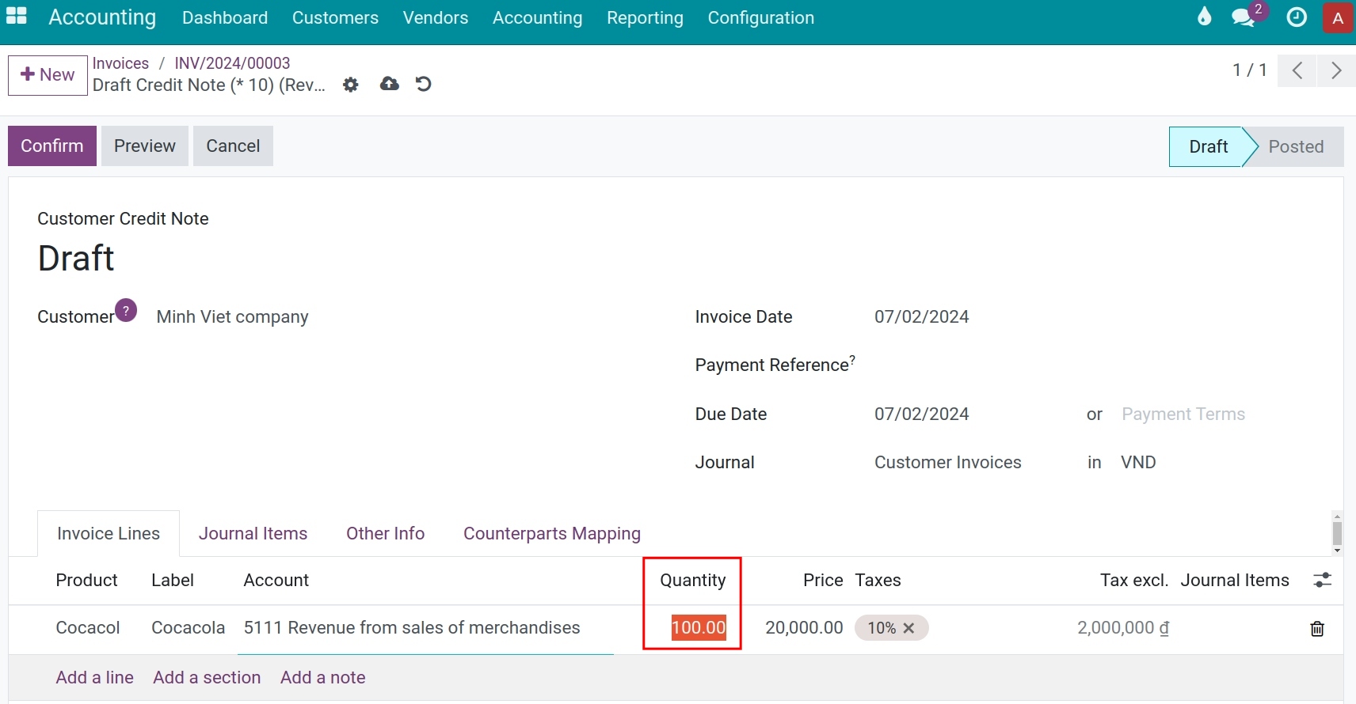This screenshot has height=704, width=1356.
Task: Preview the credit note
Action: pos(145,146)
